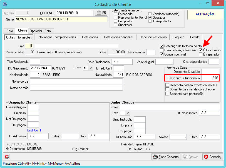
Task: Click the Nome field with Neymar
Action: click(x=61, y=19)
